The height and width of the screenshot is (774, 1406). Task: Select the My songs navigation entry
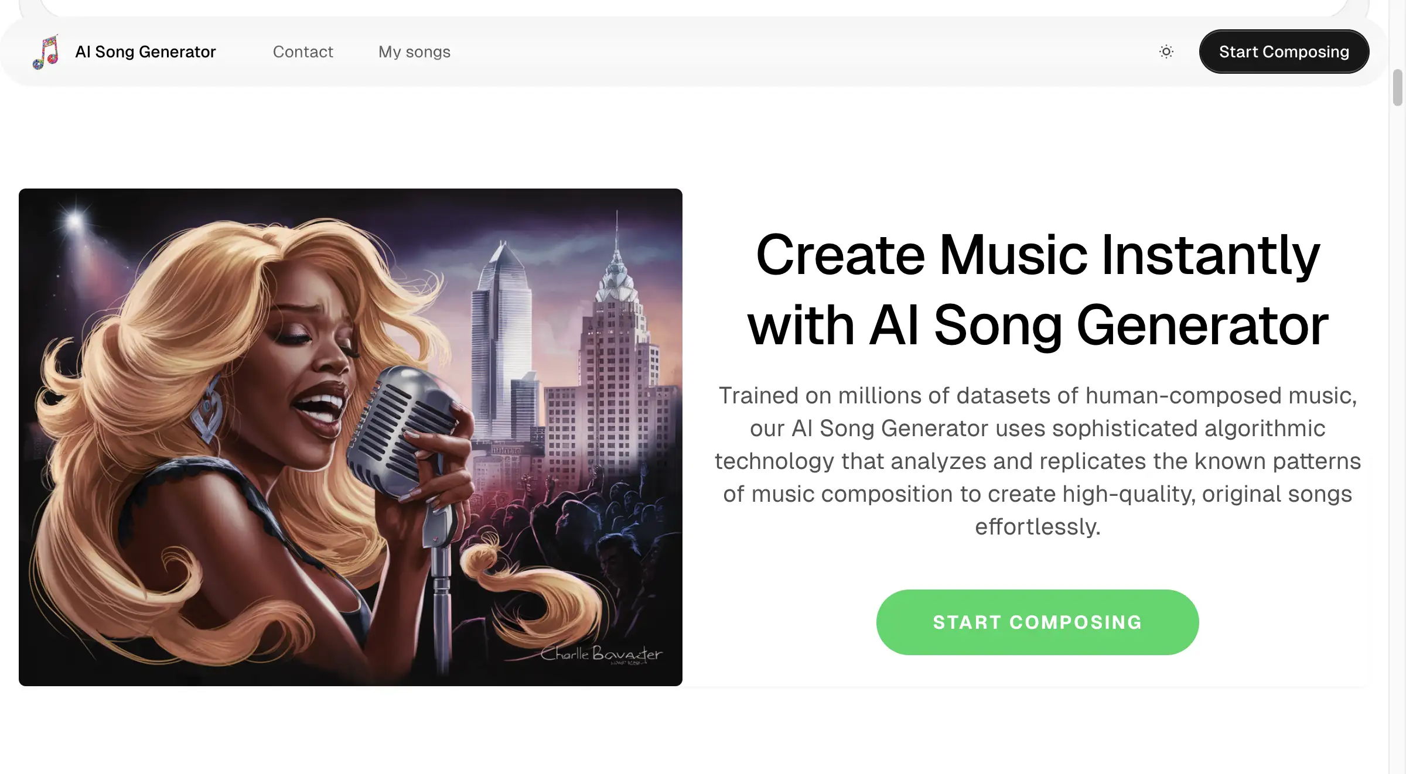[x=414, y=52]
